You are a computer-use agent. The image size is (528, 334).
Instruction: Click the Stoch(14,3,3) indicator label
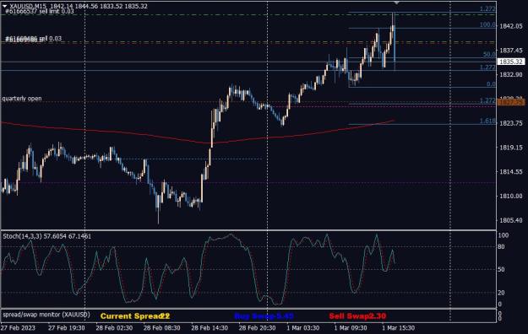(x=47, y=236)
